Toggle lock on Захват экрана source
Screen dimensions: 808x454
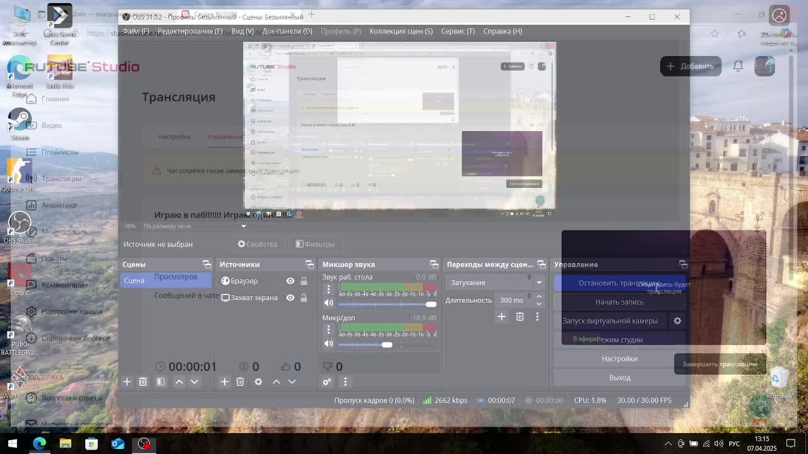point(304,298)
